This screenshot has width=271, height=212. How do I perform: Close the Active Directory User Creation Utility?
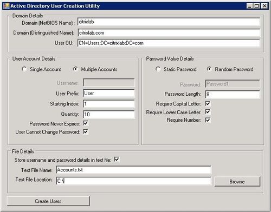click(x=264, y=6)
